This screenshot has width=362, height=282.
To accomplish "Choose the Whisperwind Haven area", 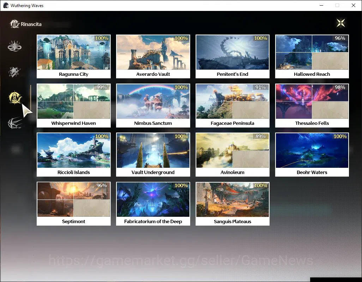I will (x=74, y=106).
